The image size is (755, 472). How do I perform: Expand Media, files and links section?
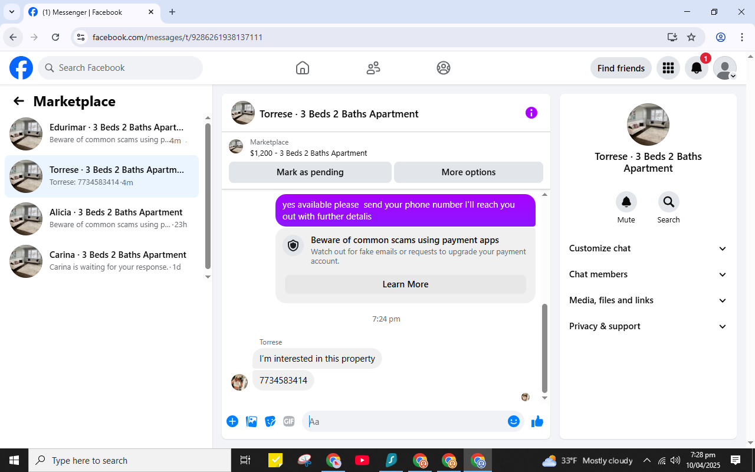[648, 300]
